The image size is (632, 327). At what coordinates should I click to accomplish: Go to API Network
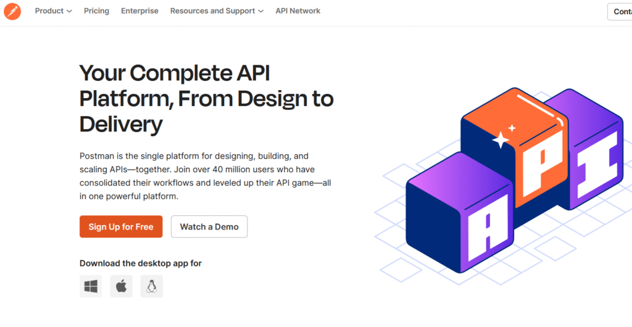[x=298, y=11]
